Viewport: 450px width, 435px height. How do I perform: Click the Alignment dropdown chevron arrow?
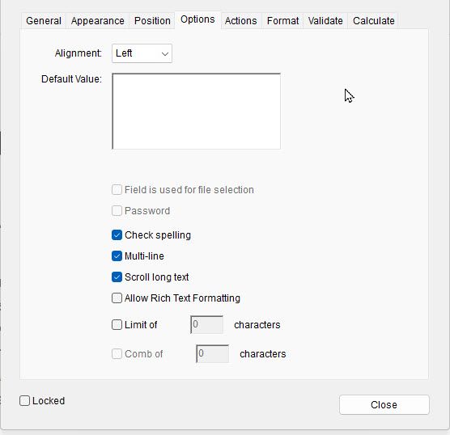click(x=165, y=53)
